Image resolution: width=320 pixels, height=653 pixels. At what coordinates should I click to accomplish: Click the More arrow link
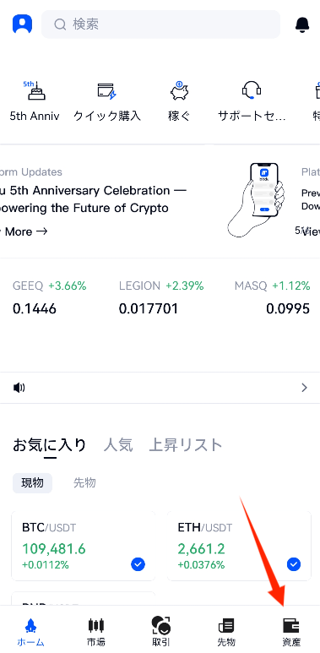coord(24,231)
